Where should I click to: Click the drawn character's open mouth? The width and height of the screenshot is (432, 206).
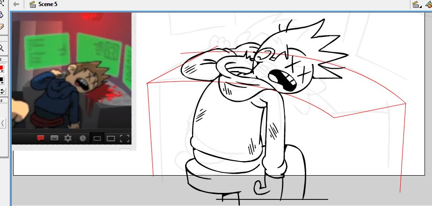click(283, 80)
